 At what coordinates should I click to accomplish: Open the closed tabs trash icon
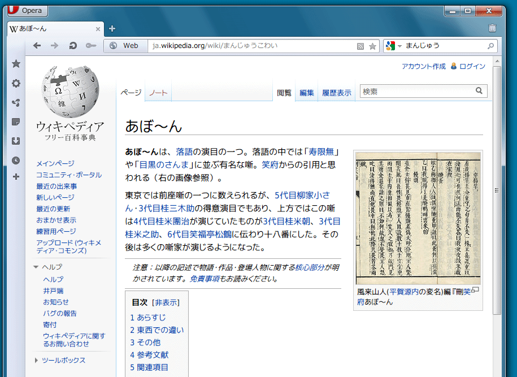point(492,28)
